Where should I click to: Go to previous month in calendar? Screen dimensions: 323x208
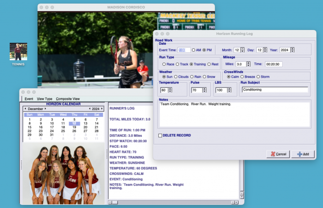point(25,109)
